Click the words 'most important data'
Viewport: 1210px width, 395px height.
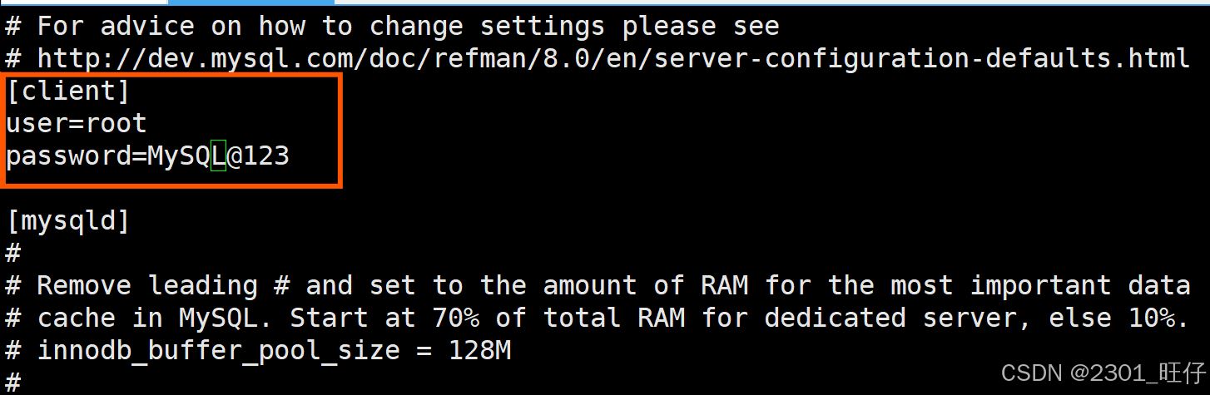pyautogui.click(x=1040, y=286)
